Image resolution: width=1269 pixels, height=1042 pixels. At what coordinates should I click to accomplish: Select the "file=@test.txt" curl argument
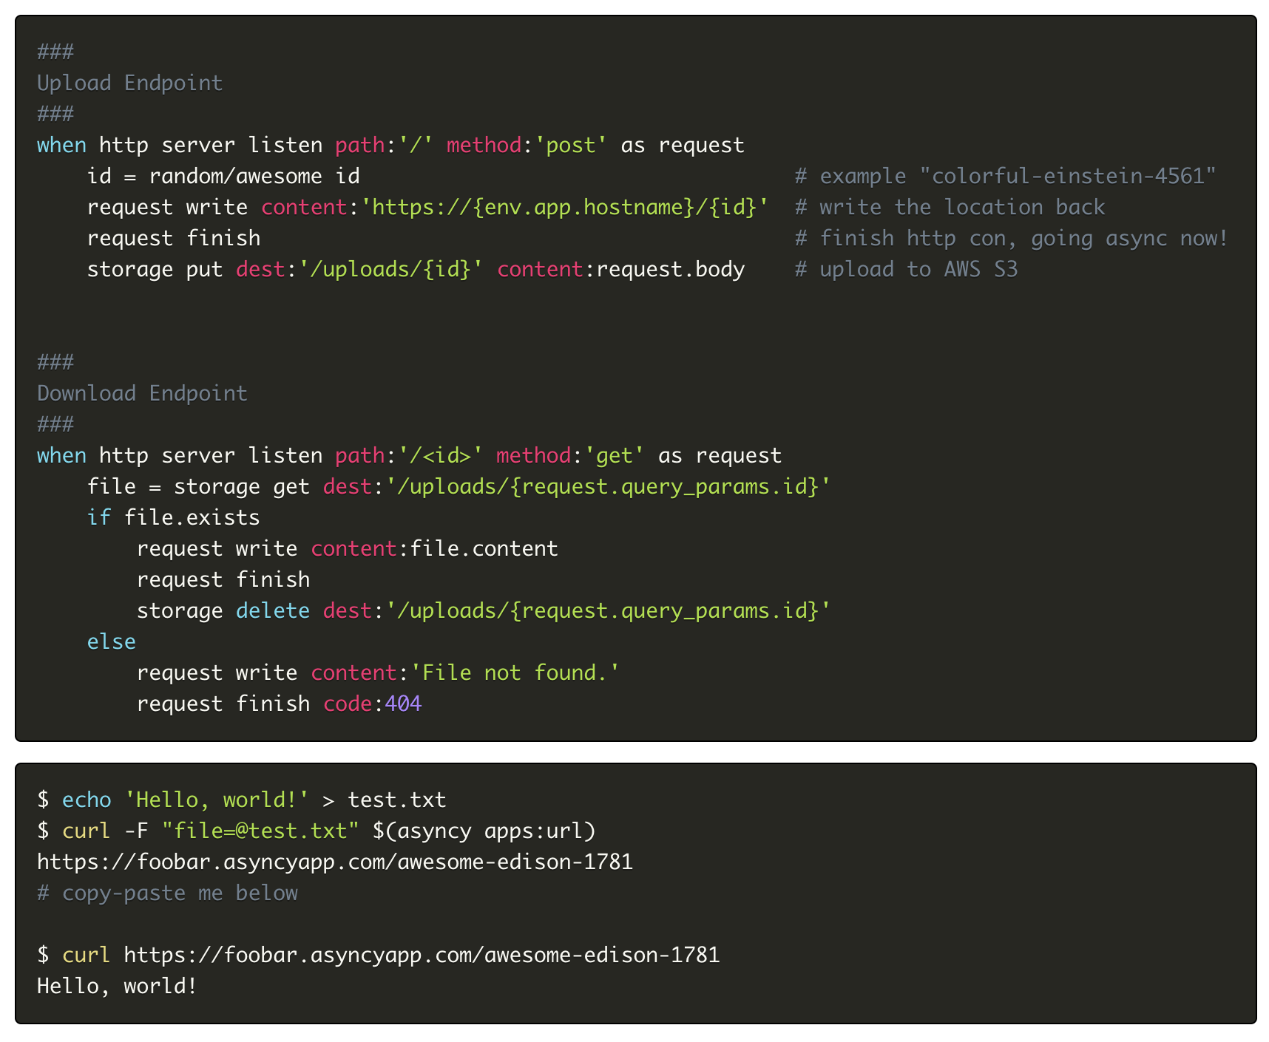(x=260, y=831)
